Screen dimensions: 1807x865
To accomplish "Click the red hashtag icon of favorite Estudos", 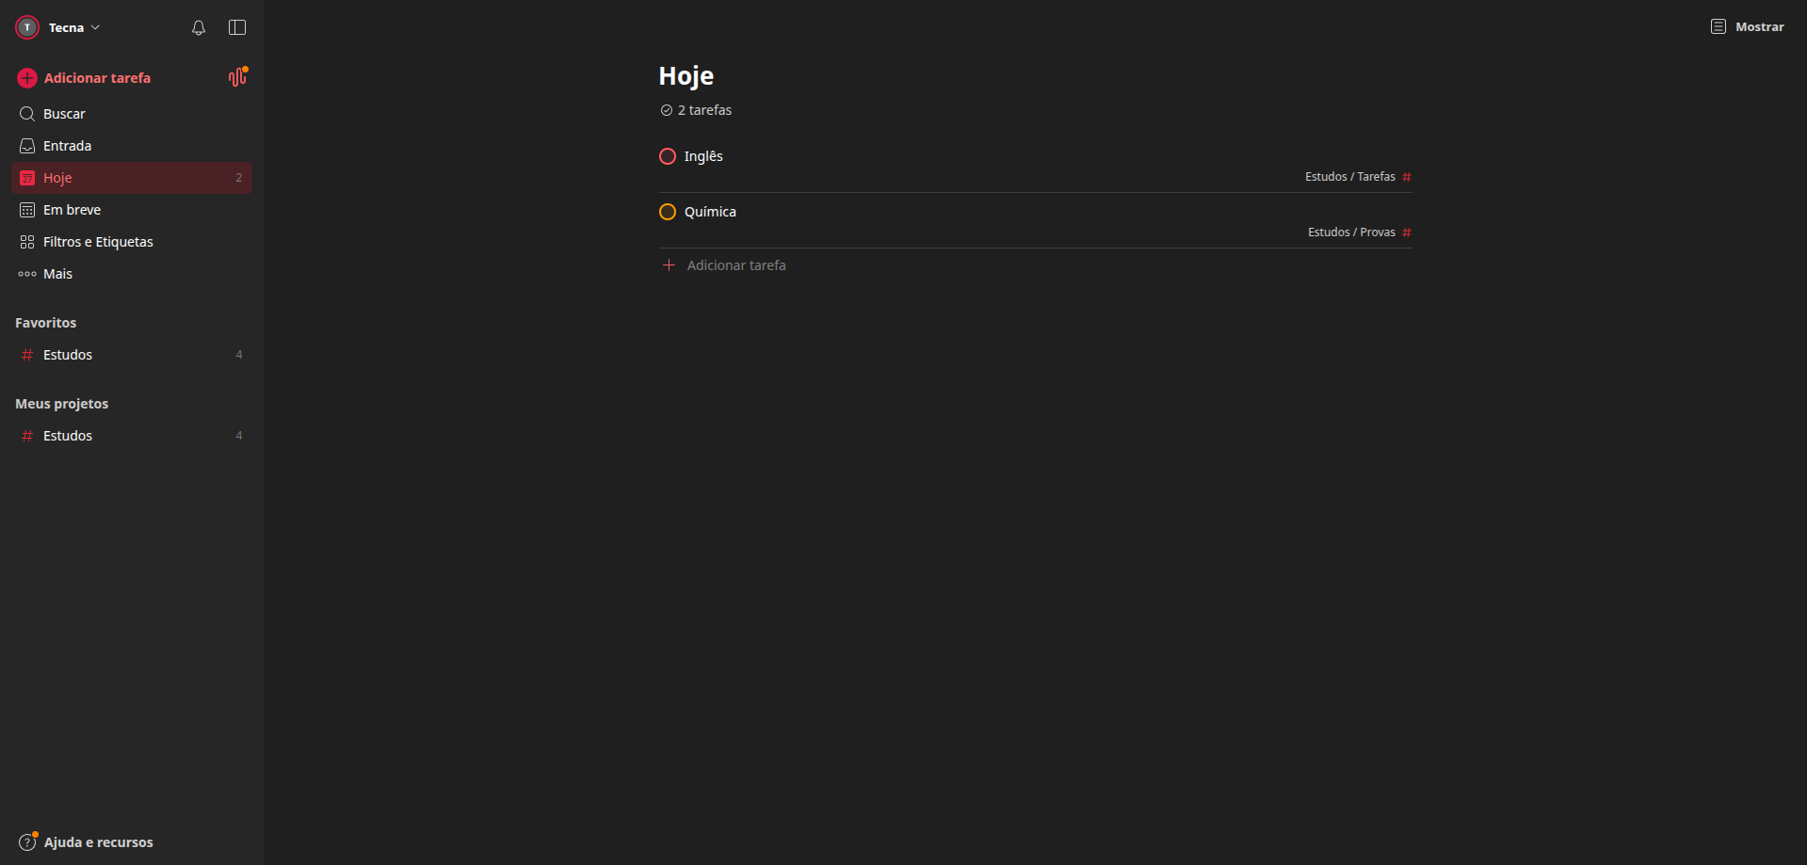I will [26, 355].
